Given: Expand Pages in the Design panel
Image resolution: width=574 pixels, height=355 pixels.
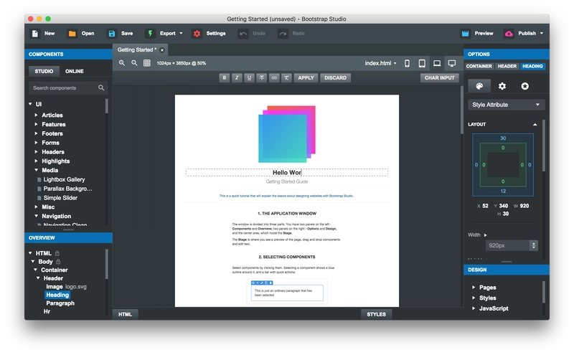Looking at the screenshot, I should (x=474, y=288).
